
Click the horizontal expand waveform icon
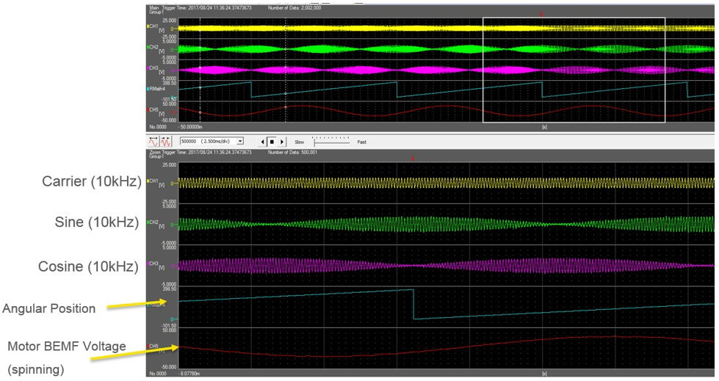point(153,141)
